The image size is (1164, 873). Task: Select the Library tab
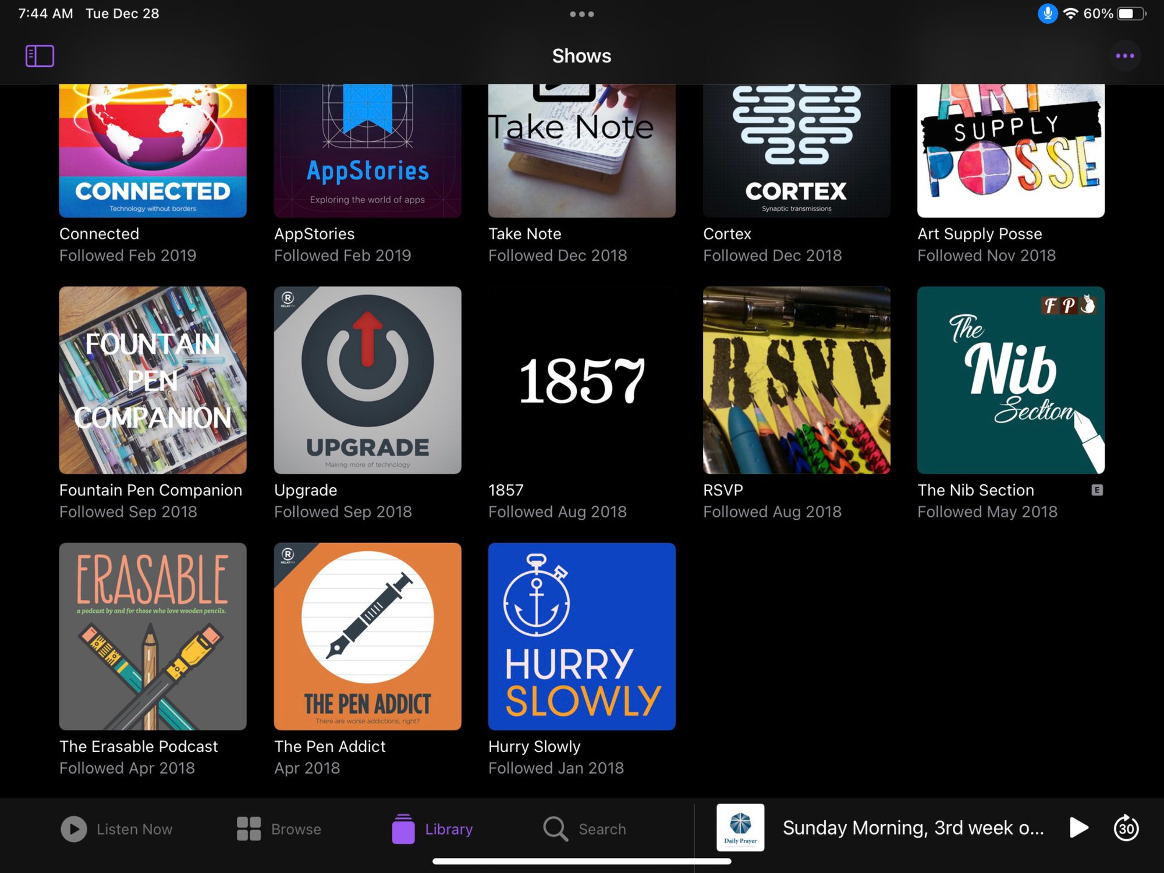click(x=432, y=829)
